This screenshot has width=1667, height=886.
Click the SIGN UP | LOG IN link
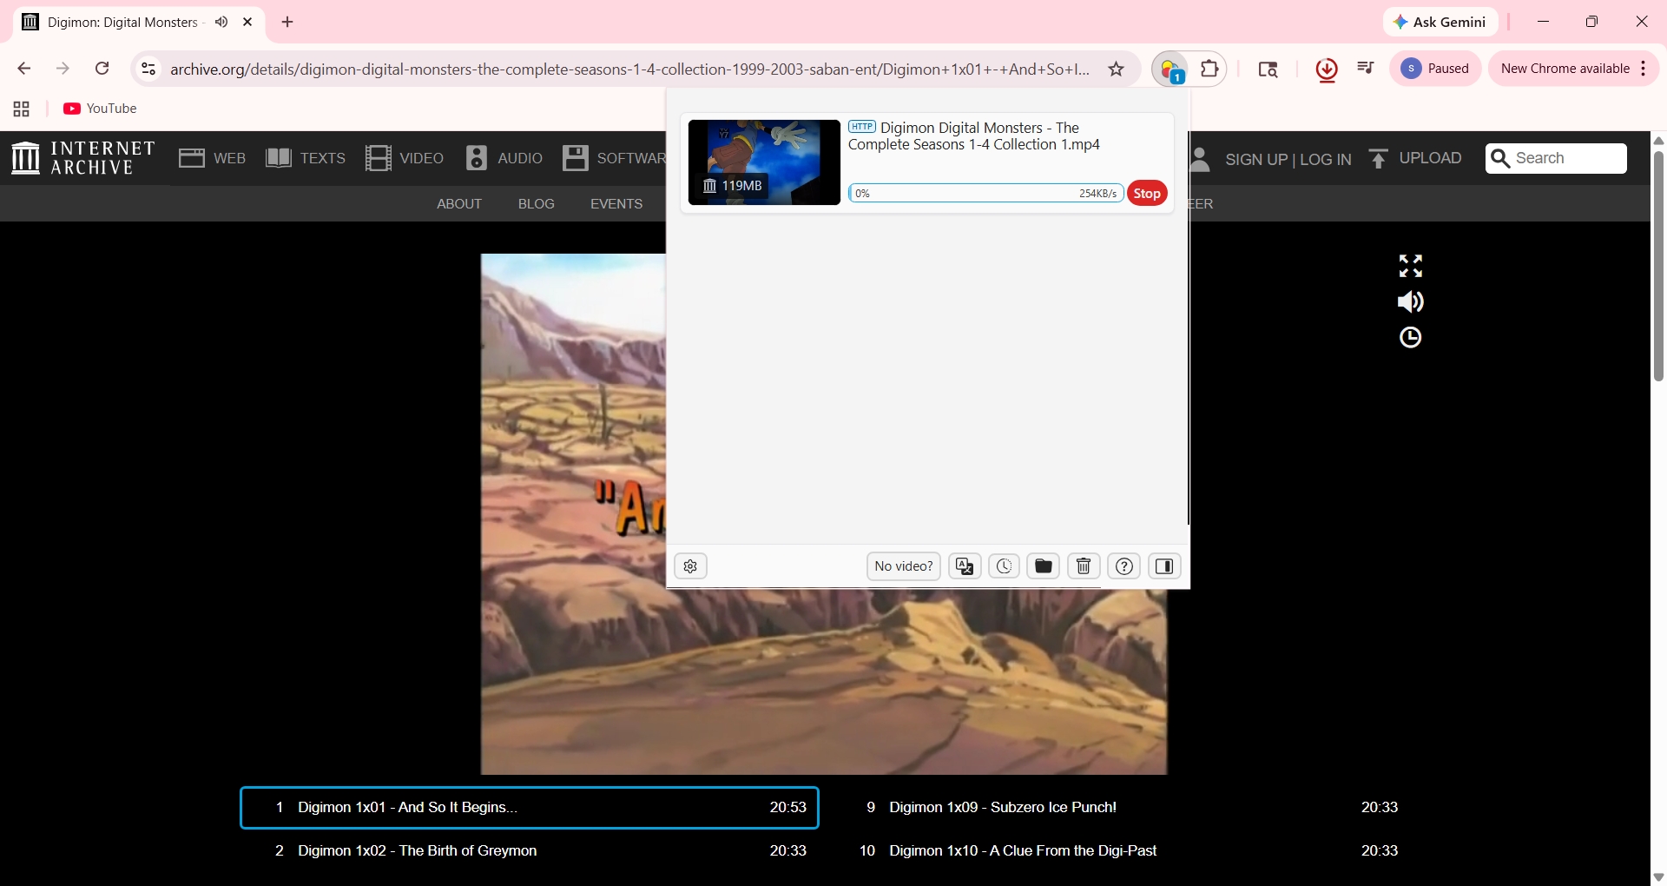tap(1288, 159)
